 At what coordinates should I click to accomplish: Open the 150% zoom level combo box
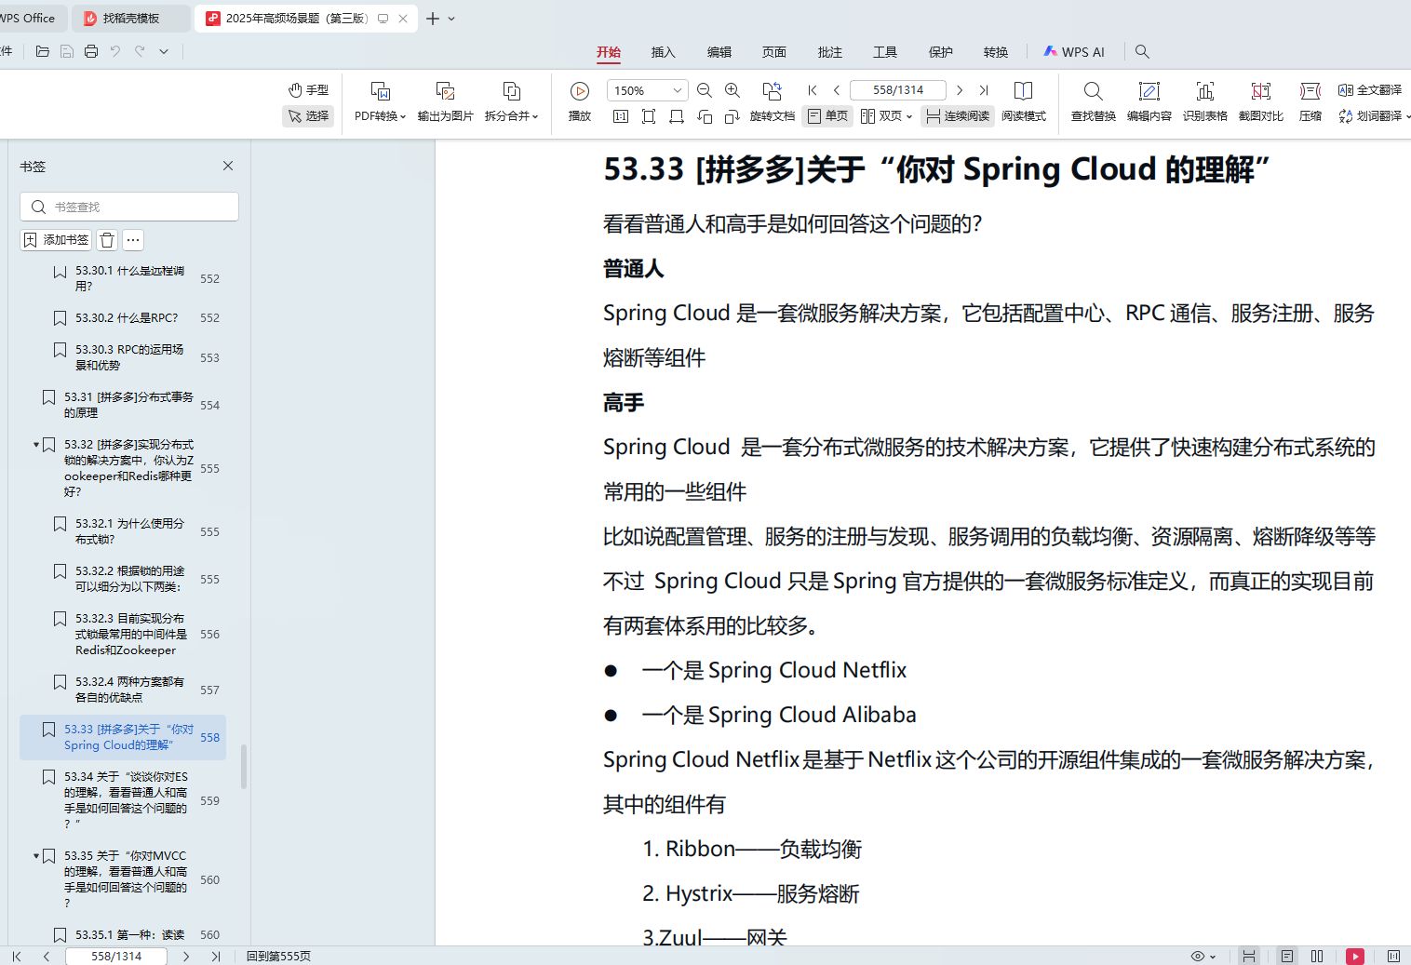[x=648, y=90]
